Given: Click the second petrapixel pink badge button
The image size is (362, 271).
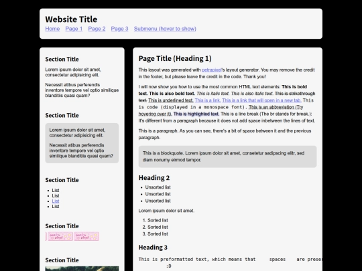Looking at the screenshot, I should [86, 236].
